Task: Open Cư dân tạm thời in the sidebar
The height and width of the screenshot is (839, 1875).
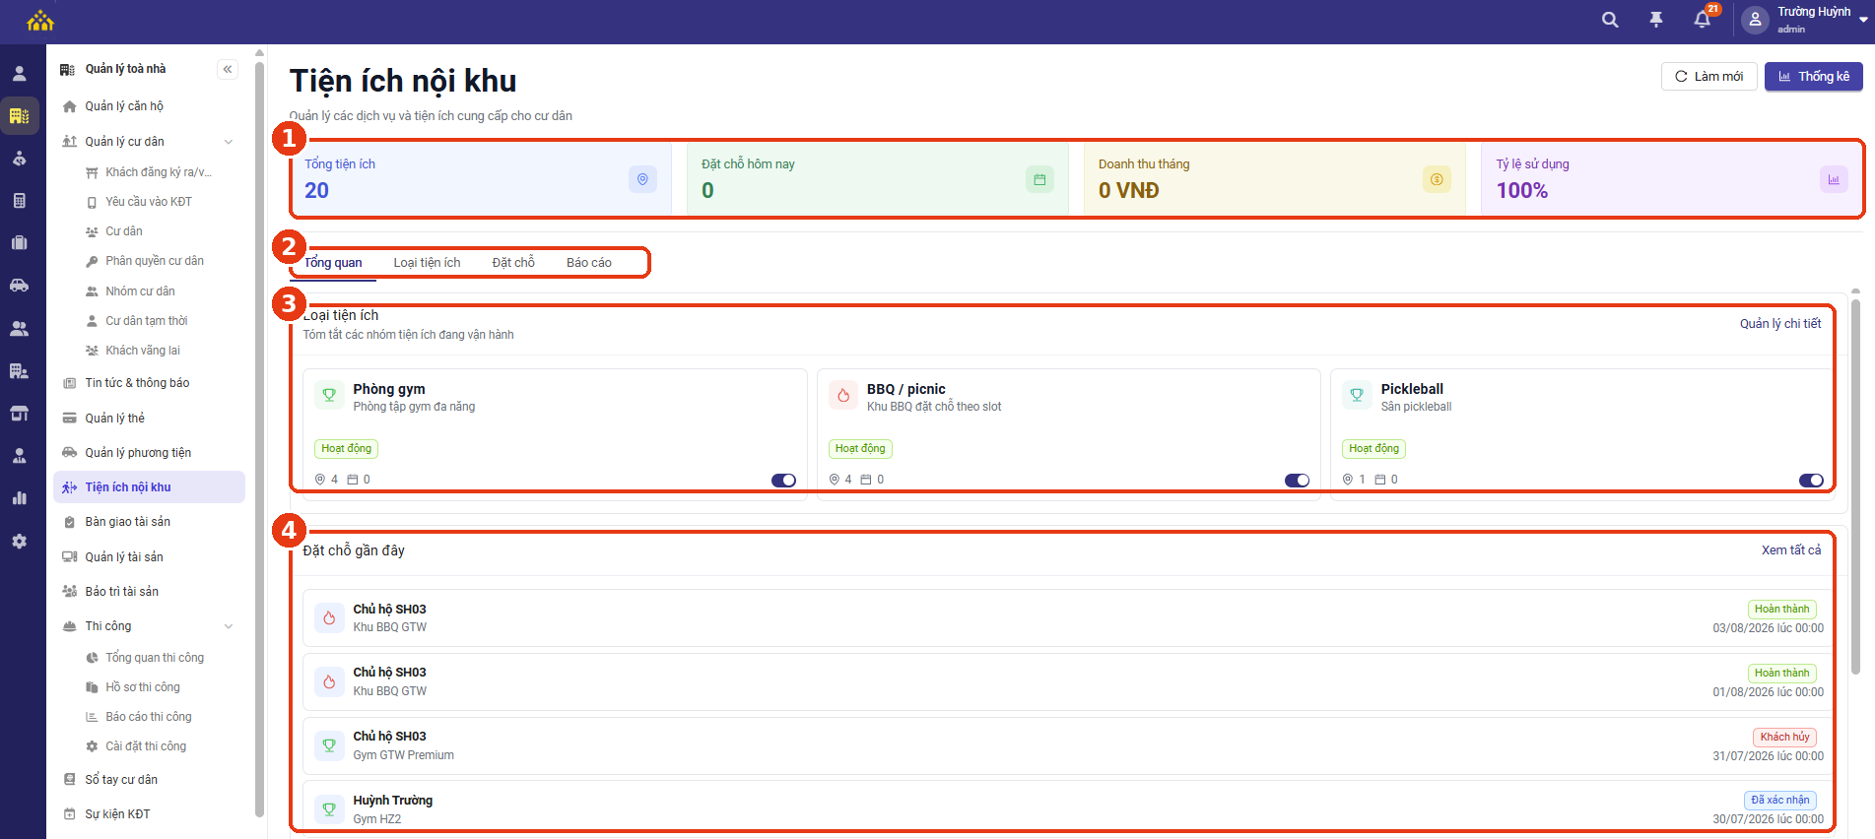Action: click(149, 321)
